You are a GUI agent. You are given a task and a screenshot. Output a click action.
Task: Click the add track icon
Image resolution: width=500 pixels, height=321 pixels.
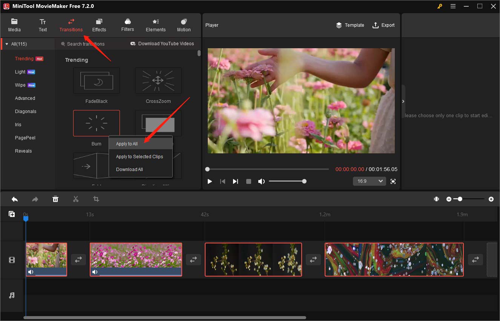click(12, 214)
